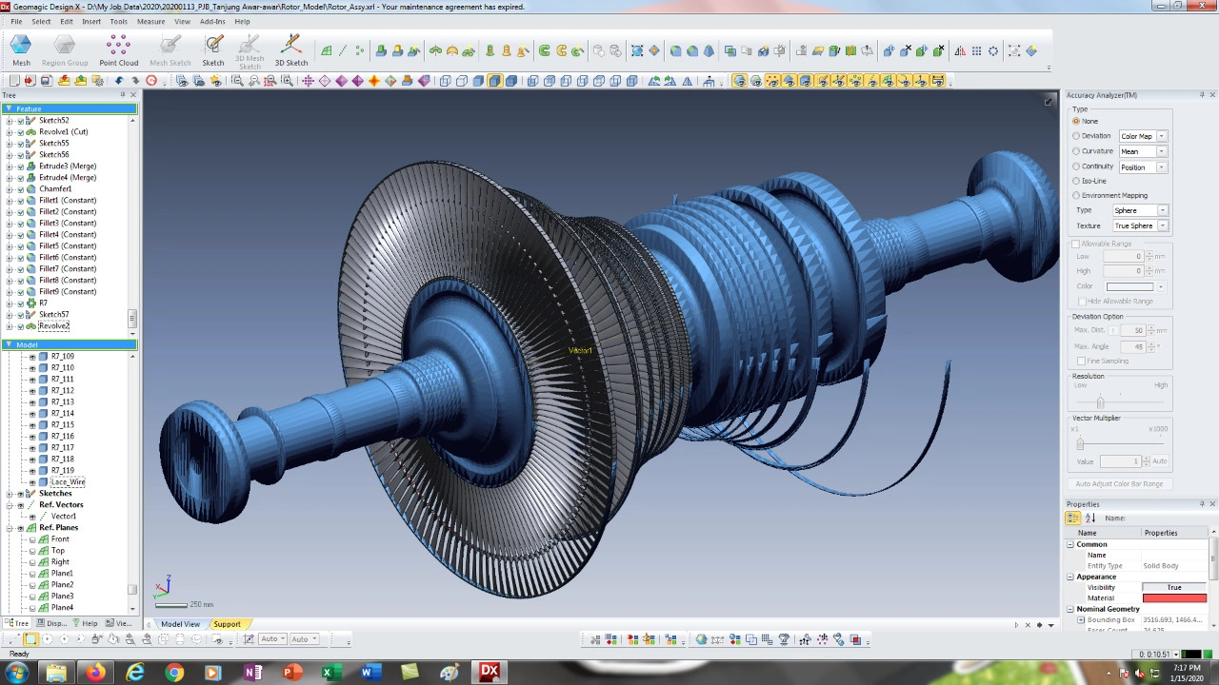The width and height of the screenshot is (1219, 685).
Task: Open Firefox from the taskbar
Action: (95, 673)
